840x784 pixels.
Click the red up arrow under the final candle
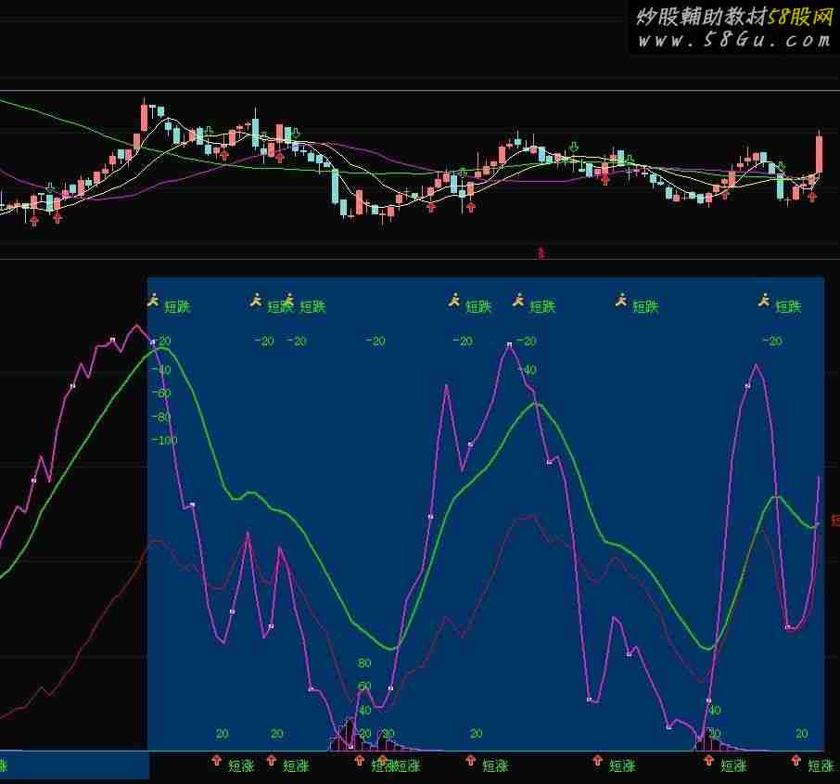coord(813,196)
